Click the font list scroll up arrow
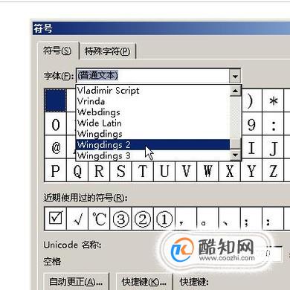 (x=235, y=91)
